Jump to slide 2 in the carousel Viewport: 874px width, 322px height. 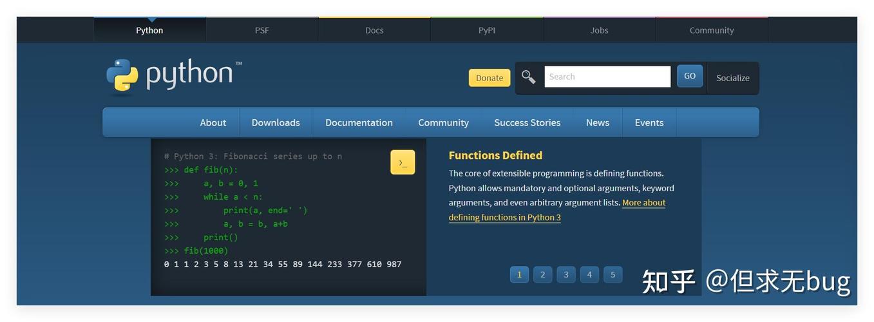[x=542, y=274]
